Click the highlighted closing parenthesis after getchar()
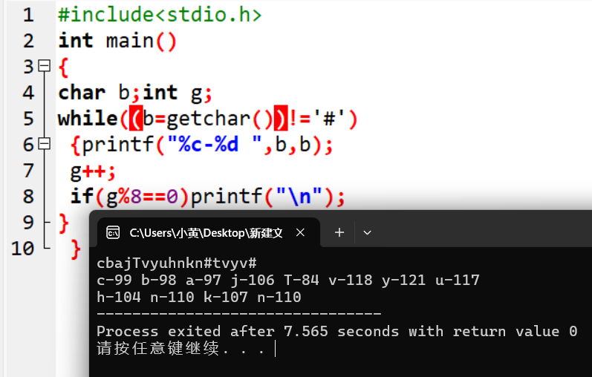592x377 pixels. [281, 119]
